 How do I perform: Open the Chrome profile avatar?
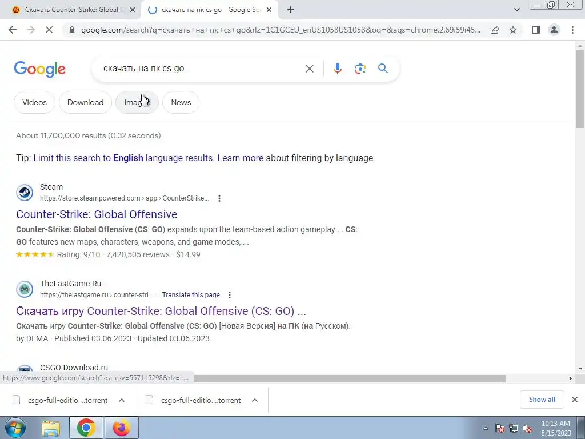pyautogui.click(x=554, y=30)
